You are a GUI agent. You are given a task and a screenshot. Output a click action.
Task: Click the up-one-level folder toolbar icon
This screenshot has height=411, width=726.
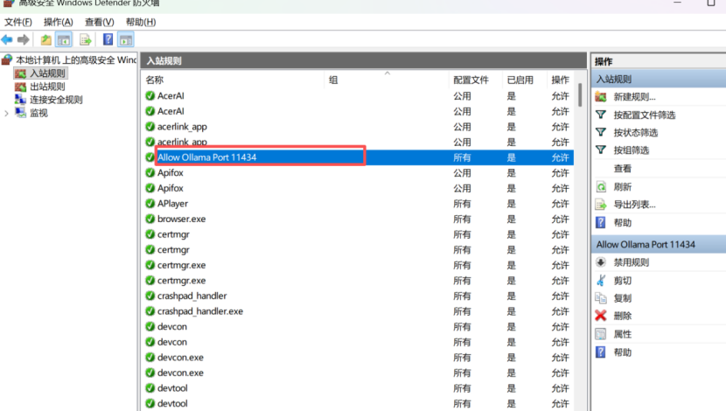pos(45,40)
